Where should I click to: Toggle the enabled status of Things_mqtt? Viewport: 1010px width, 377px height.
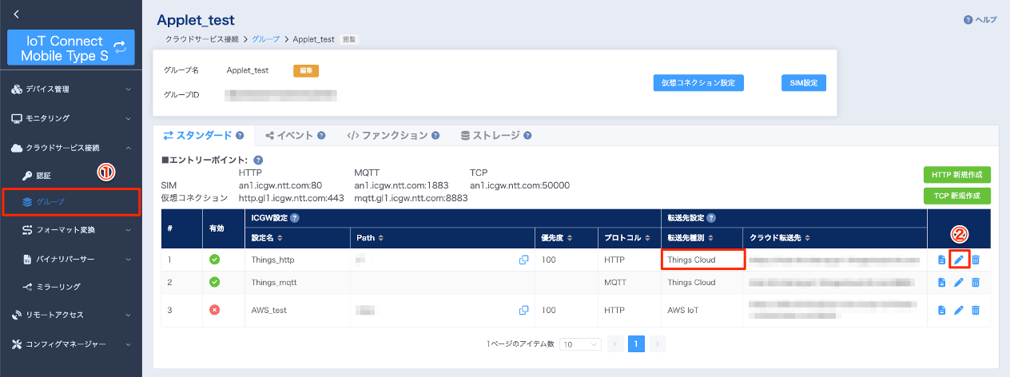coord(214,283)
